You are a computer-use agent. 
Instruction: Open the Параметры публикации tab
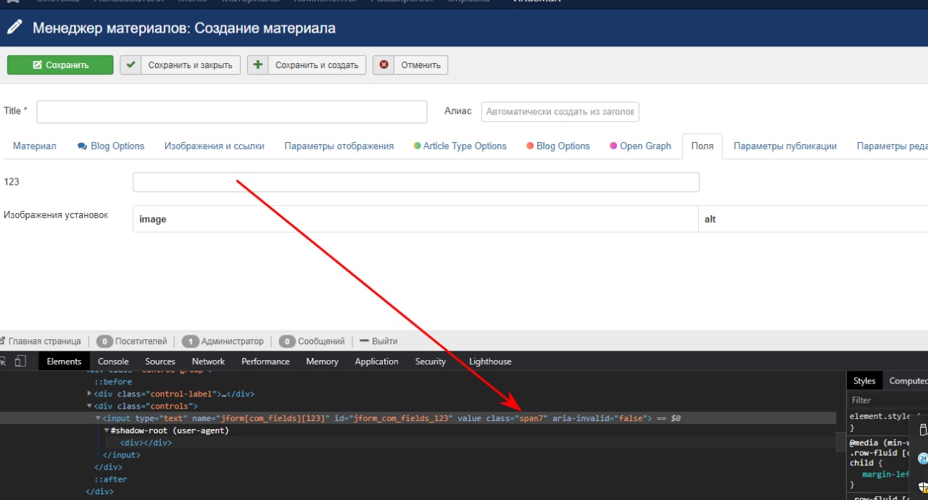[785, 146]
